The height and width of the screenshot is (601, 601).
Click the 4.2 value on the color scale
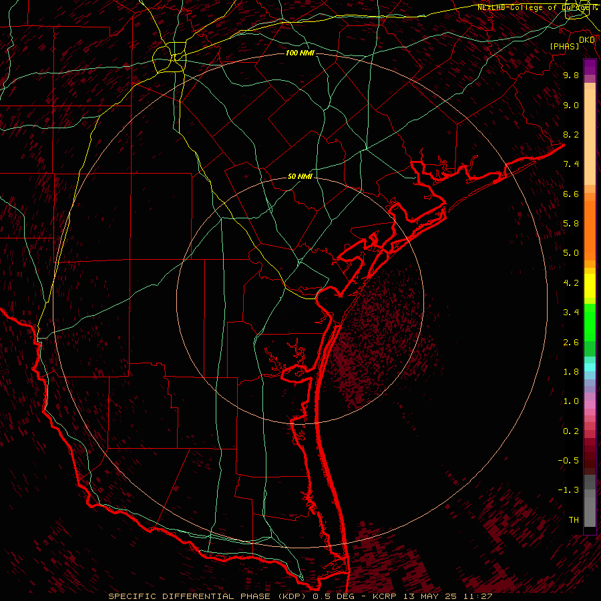pos(571,283)
